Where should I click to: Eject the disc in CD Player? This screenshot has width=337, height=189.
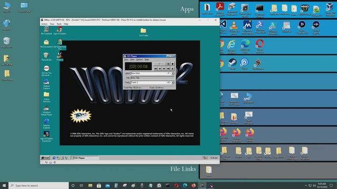[172, 69]
